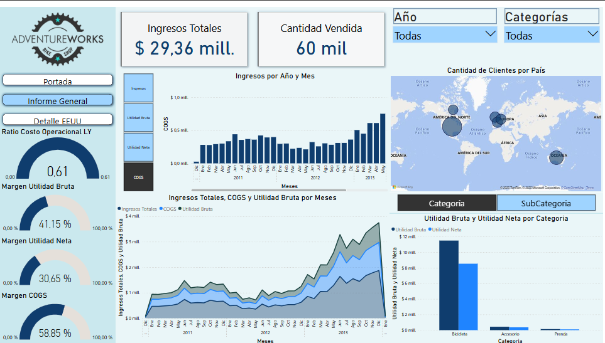This screenshot has height=343, width=605.
Task: Click the Utilidad Bruta legend marker in category chart
Action: tap(394, 230)
